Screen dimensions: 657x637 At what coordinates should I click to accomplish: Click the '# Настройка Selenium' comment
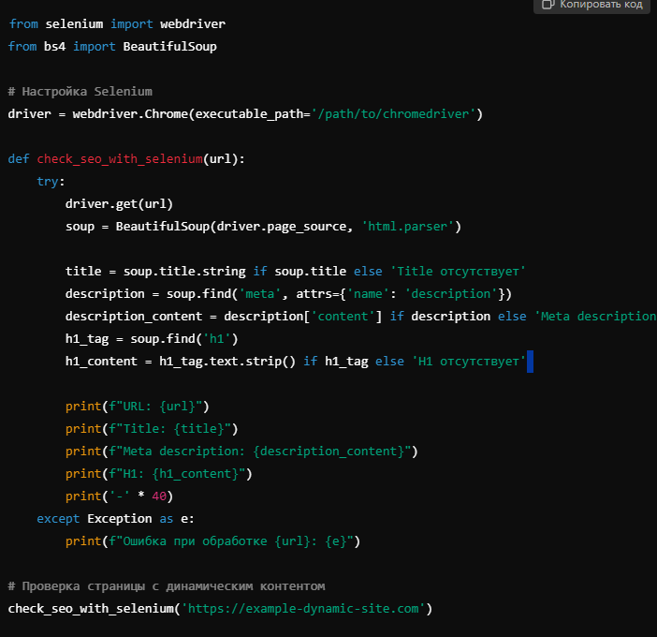(80, 91)
